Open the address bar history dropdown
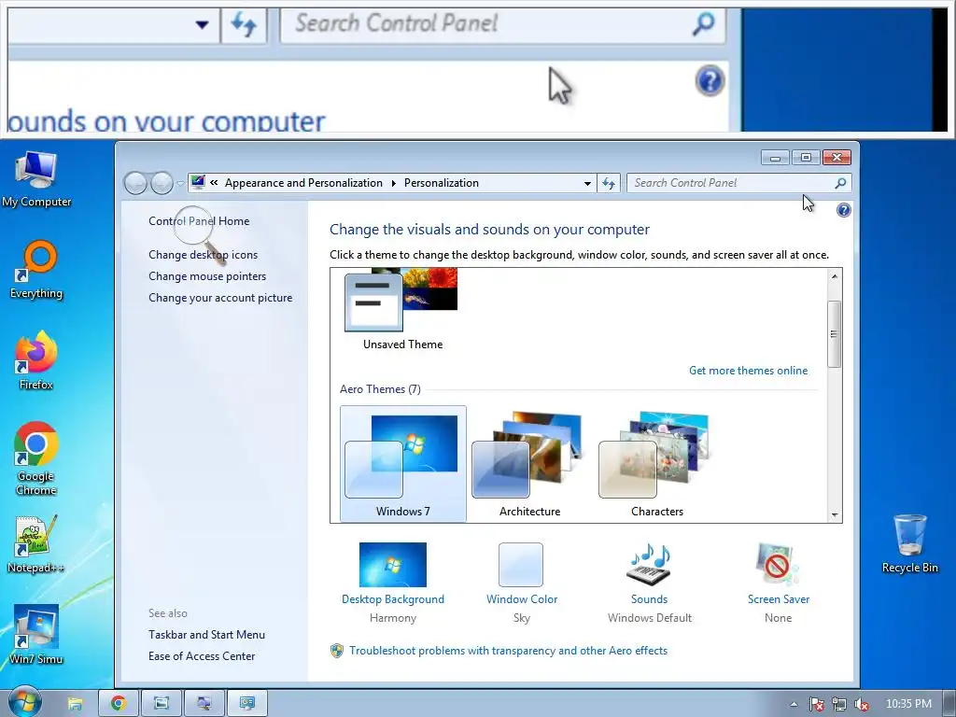The width and height of the screenshot is (956, 717). [x=587, y=183]
